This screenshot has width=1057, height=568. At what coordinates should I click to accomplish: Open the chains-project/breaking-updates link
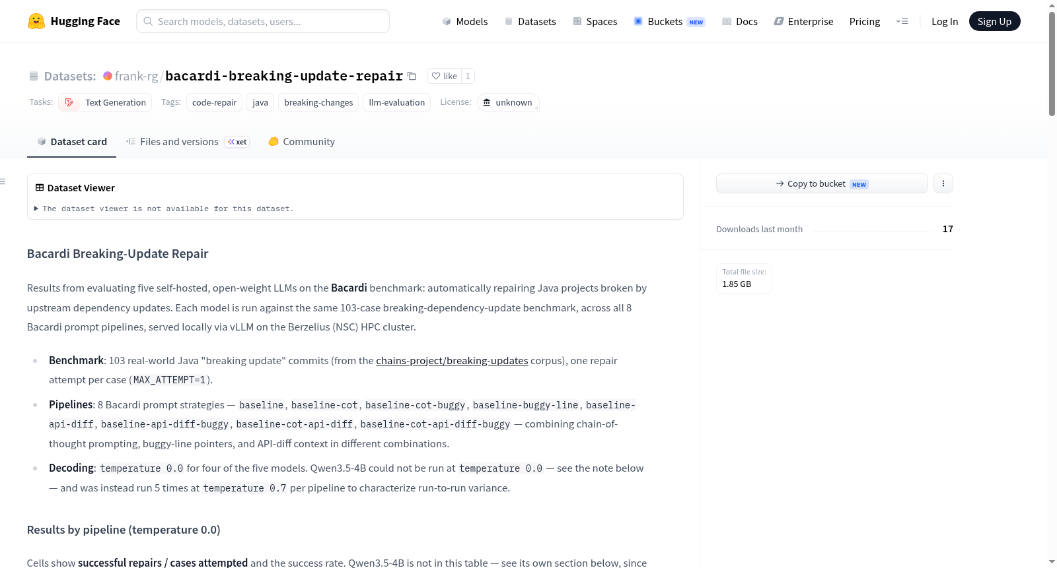(x=452, y=361)
